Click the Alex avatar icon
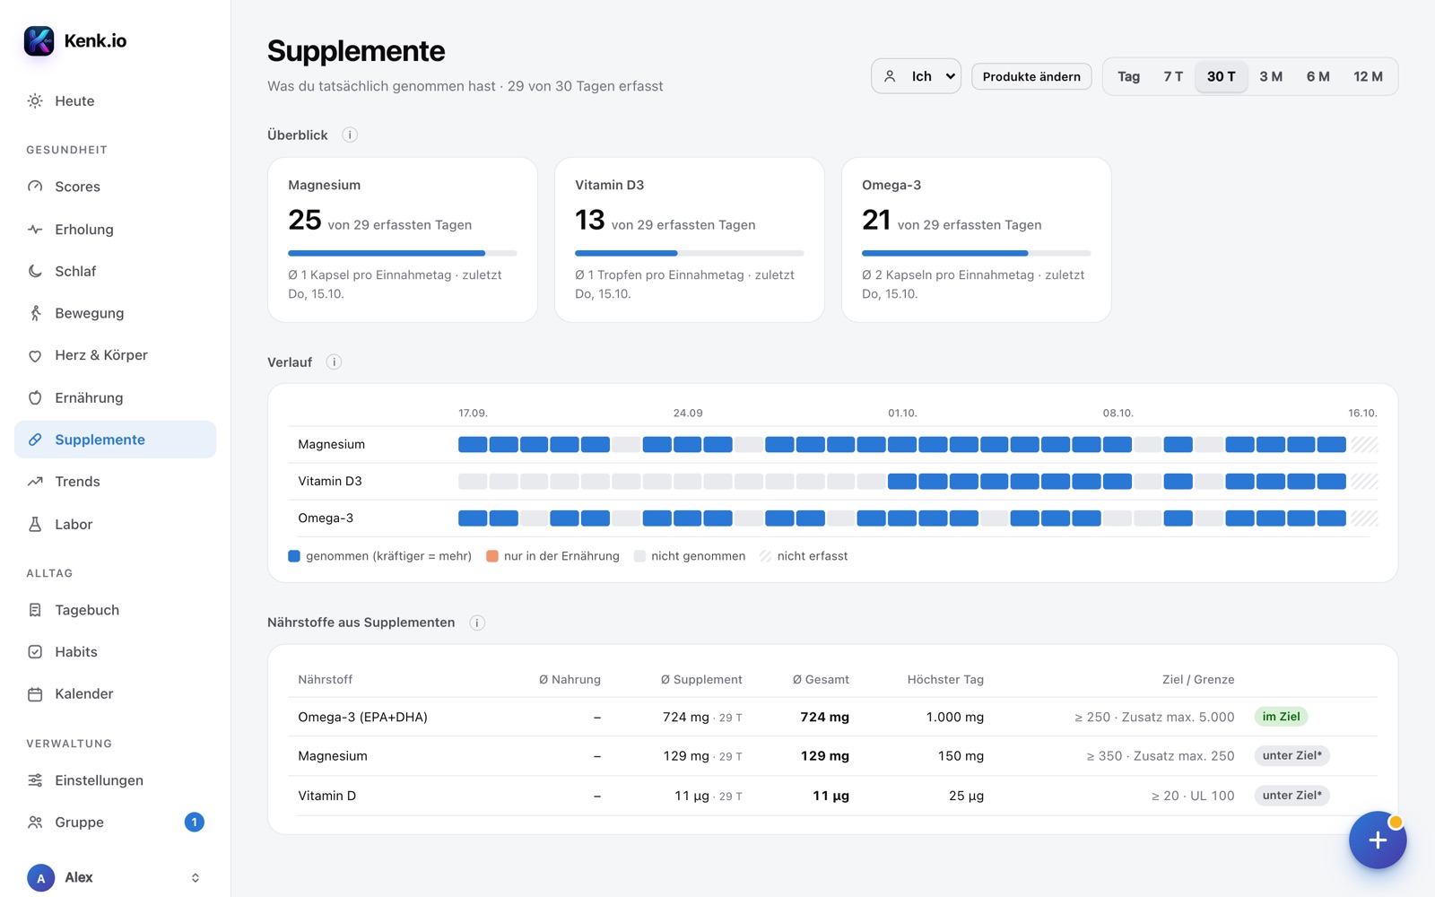The width and height of the screenshot is (1435, 897). pyautogui.click(x=41, y=878)
